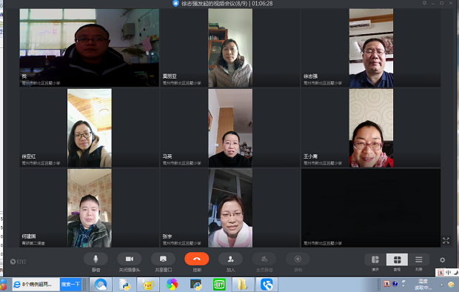Screen dimensions: 459x292
Task: Select 王小青's video tile
Action: [371, 127]
